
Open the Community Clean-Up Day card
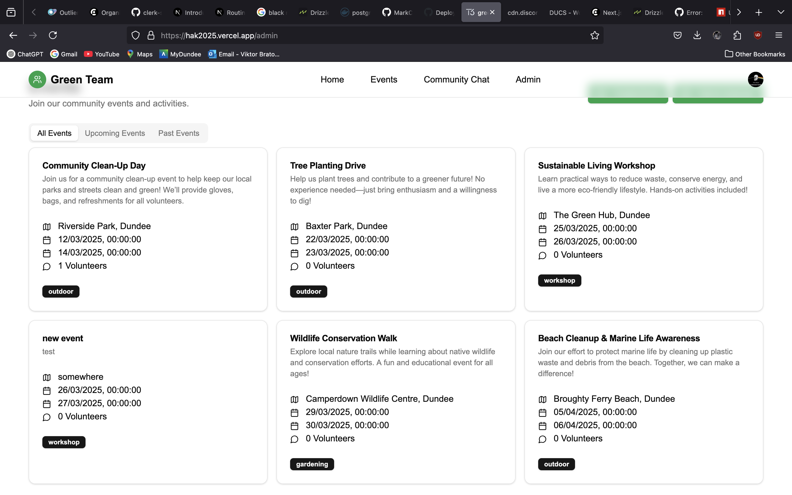pyautogui.click(x=94, y=166)
